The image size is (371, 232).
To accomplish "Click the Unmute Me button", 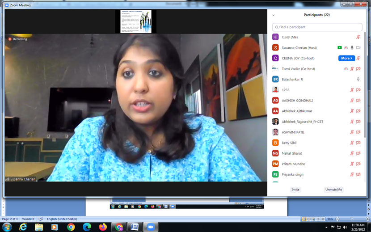I will (333, 190).
